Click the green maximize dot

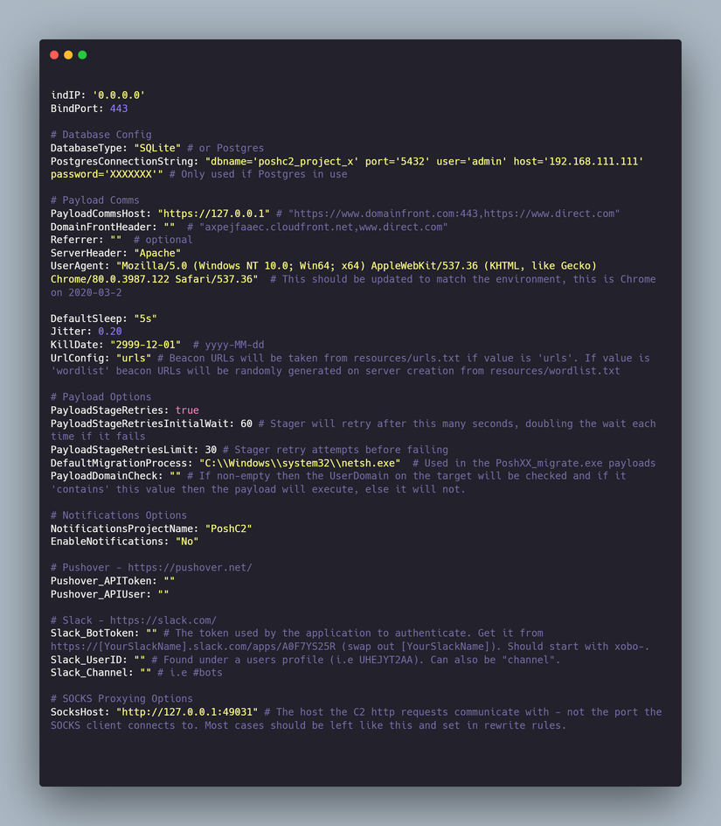[x=82, y=55]
